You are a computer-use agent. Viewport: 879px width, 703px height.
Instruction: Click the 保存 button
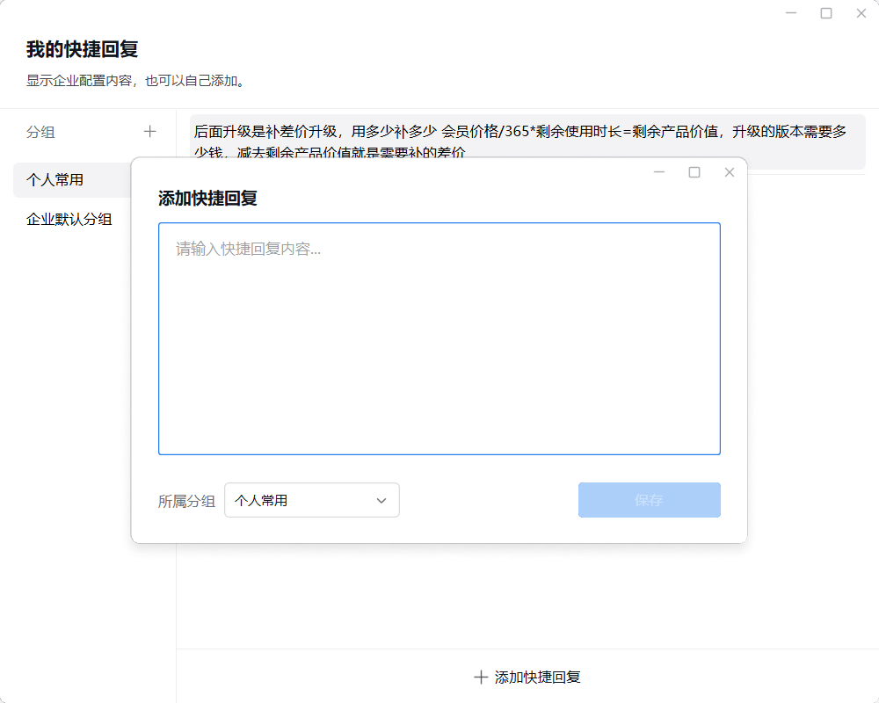click(649, 499)
